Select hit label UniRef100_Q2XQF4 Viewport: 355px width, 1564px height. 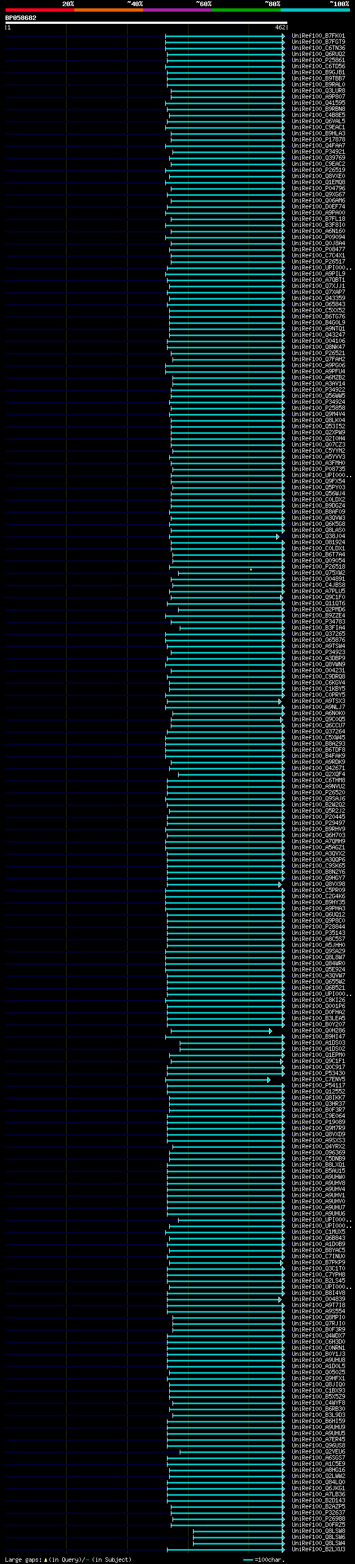pos(318,774)
